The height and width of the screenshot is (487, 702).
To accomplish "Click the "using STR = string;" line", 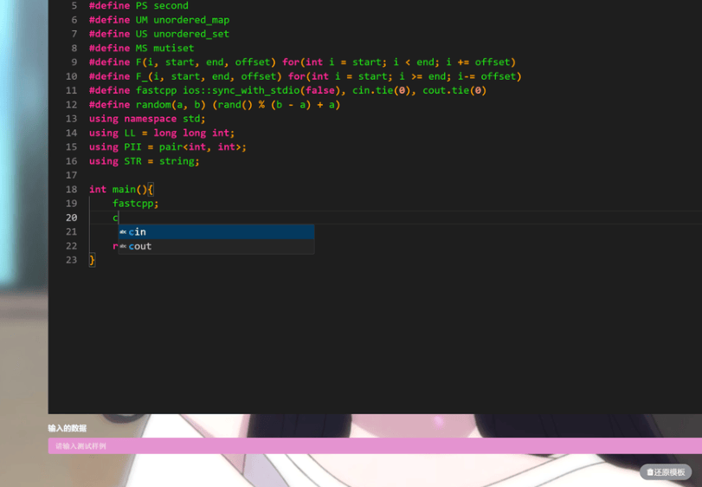I will 144,161.
